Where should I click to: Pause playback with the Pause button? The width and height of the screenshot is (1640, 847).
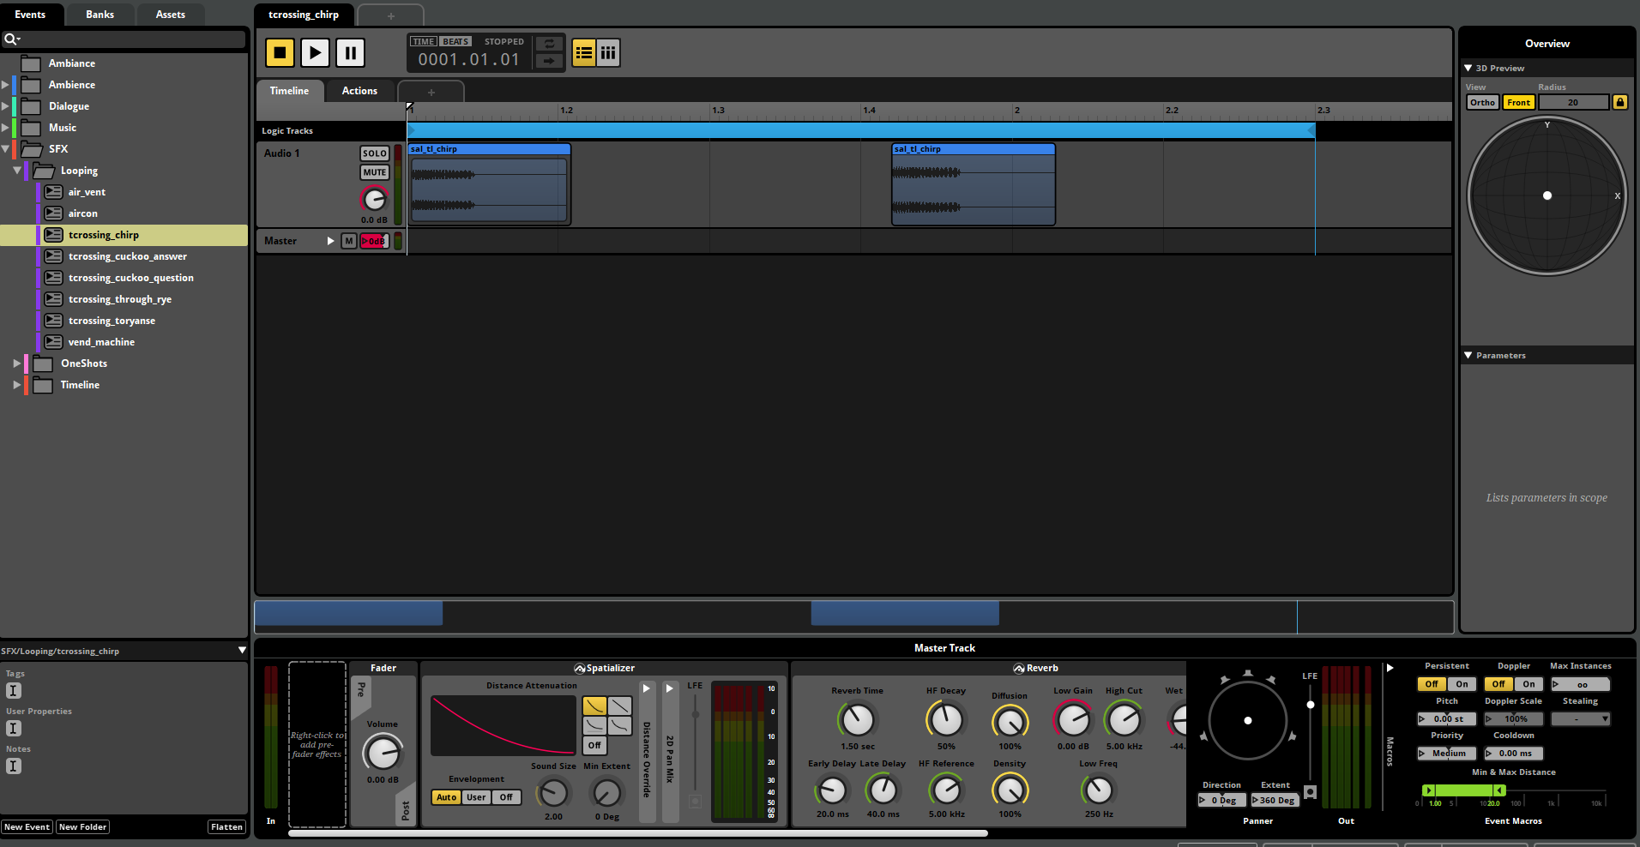pos(350,53)
